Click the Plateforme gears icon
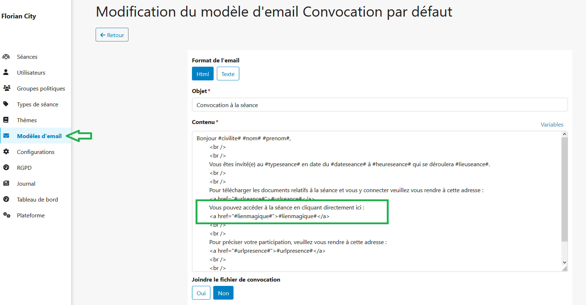 (x=6, y=215)
